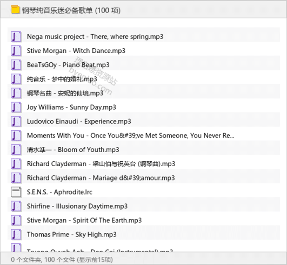Click music icon next to 梁山伯与祝英台 file

16,164
